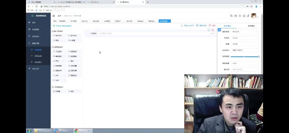This screenshot has width=289, height=133.
Task: Collapse the 系统工具 sidebar menu
Action: tap(38, 43)
